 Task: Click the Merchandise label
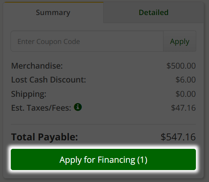(x=37, y=66)
